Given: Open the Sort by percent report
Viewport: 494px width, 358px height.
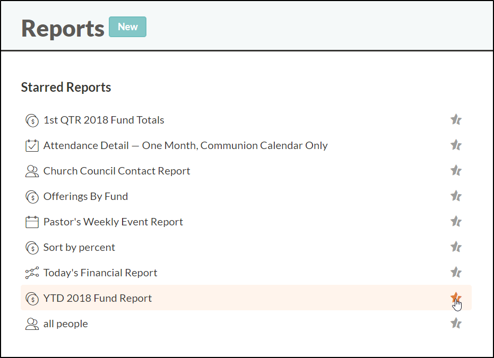Looking at the screenshot, I should click(x=79, y=248).
